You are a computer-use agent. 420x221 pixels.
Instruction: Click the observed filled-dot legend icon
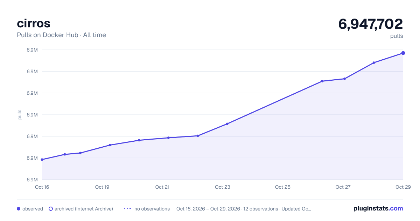point(19,209)
